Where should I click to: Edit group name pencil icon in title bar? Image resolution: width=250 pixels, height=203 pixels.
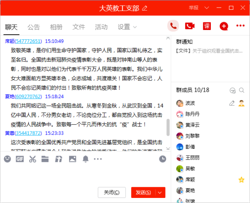click(145, 8)
